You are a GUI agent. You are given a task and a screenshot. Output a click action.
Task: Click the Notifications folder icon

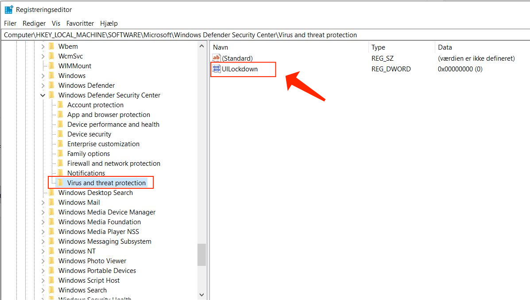(x=61, y=173)
